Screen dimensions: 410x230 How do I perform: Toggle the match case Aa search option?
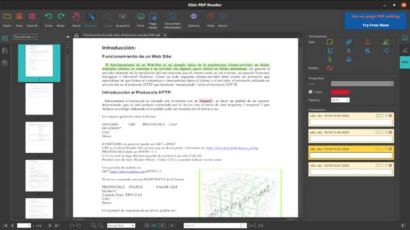pyautogui.click(x=261, y=226)
